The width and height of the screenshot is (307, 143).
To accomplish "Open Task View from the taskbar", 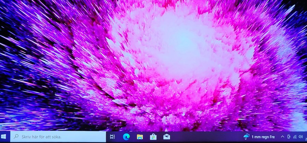I will coord(112,137).
